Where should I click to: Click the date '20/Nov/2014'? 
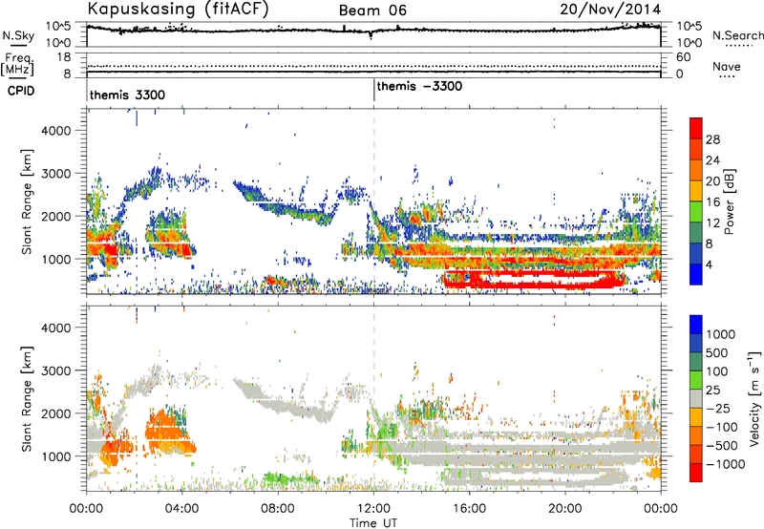610,9
